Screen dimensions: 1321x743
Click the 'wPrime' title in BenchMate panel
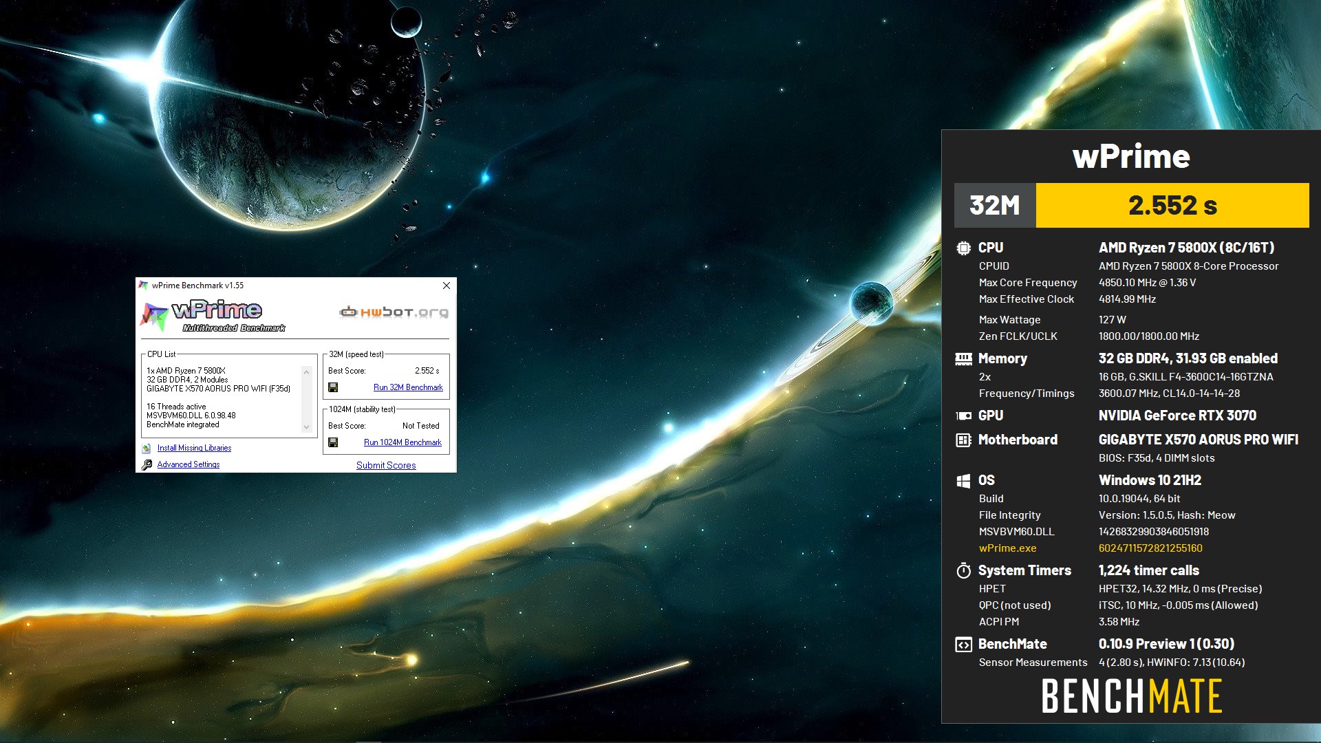(x=1131, y=156)
